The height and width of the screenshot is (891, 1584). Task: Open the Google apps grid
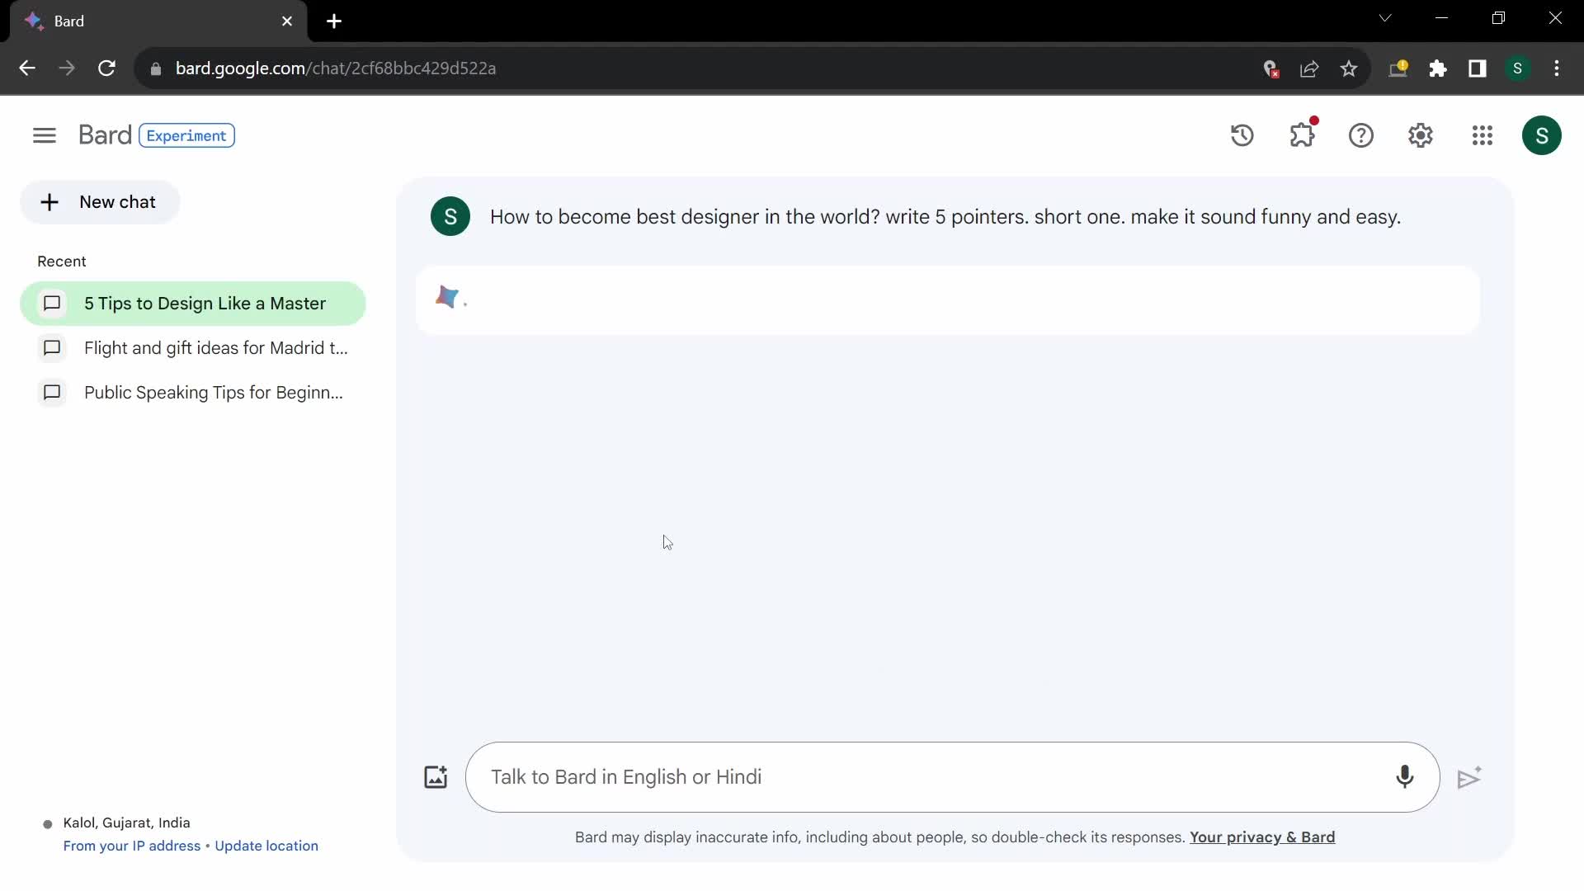click(1483, 135)
